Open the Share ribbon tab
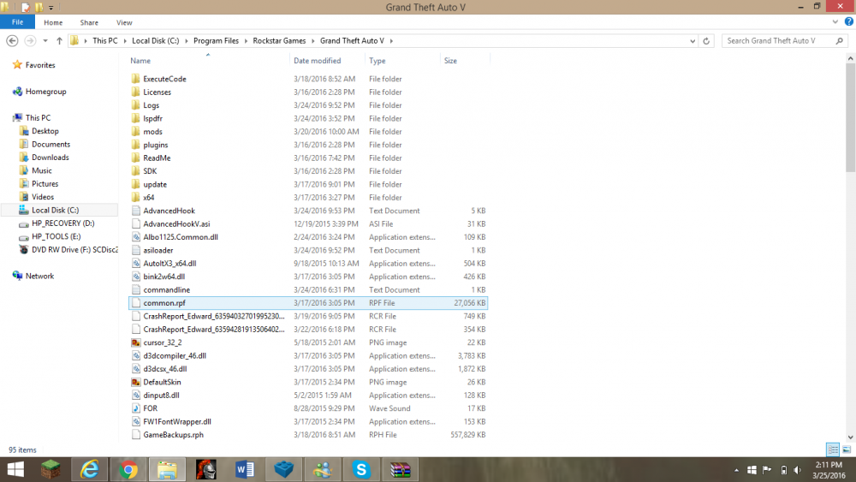Viewport: 856px width, 482px height. click(x=89, y=22)
